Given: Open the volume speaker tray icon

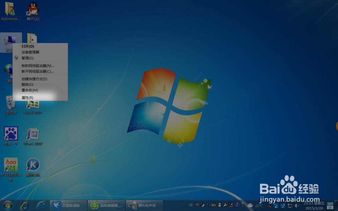Looking at the screenshot, I should [297, 206].
